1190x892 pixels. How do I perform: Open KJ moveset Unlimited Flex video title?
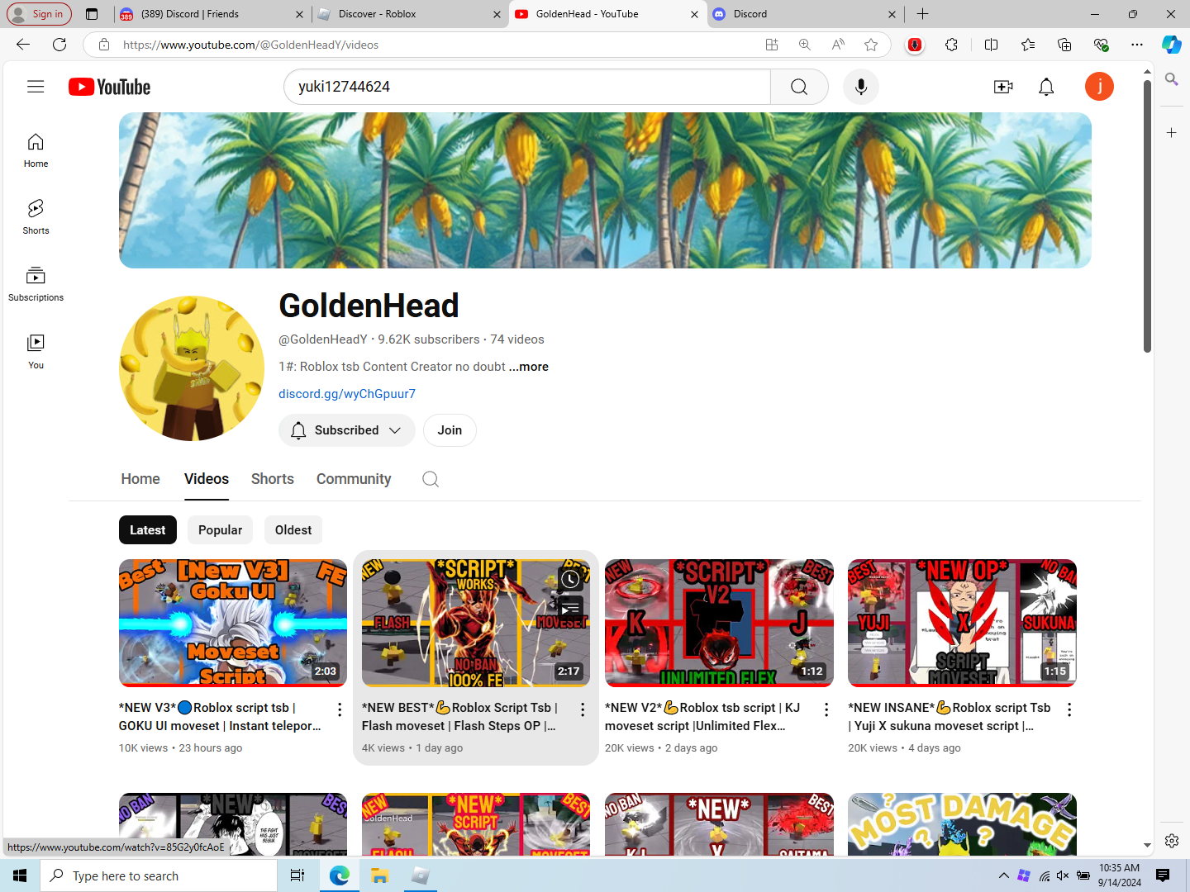[702, 717]
